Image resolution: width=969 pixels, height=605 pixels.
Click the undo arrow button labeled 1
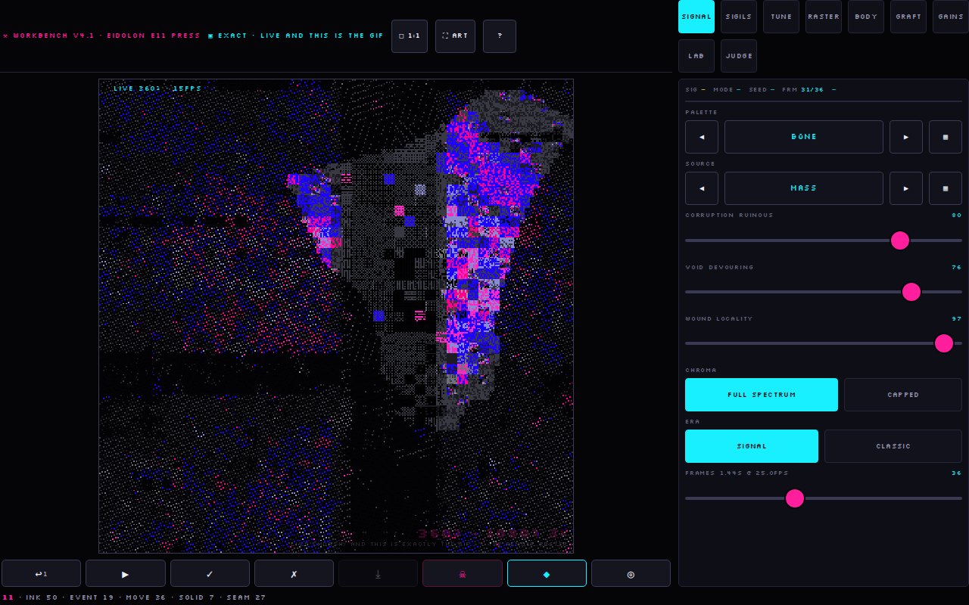coord(42,573)
